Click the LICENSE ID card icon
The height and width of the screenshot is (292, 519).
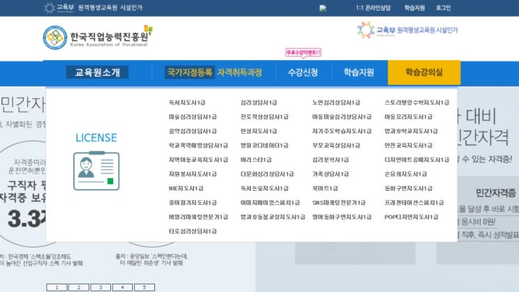[96, 171]
